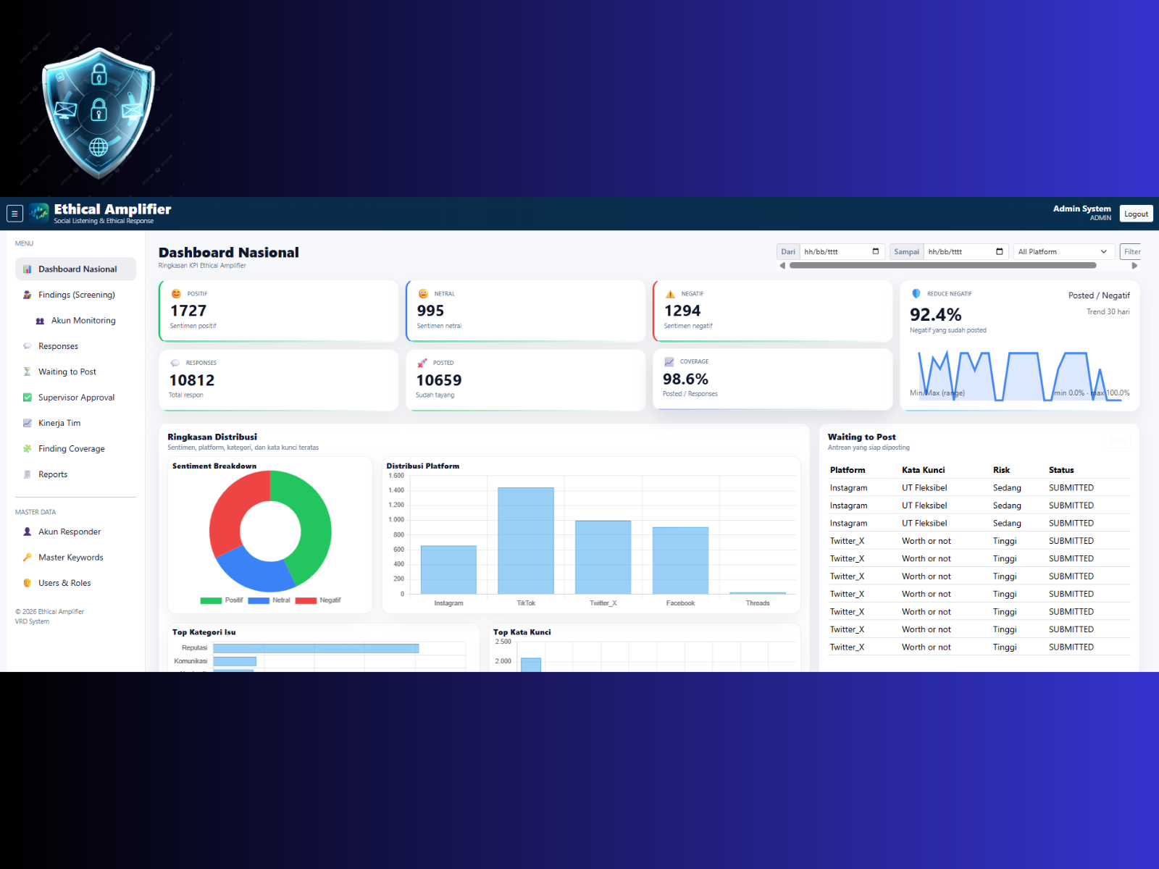Toggle the Netral legend in Sentiment Breakdown

[x=269, y=600]
